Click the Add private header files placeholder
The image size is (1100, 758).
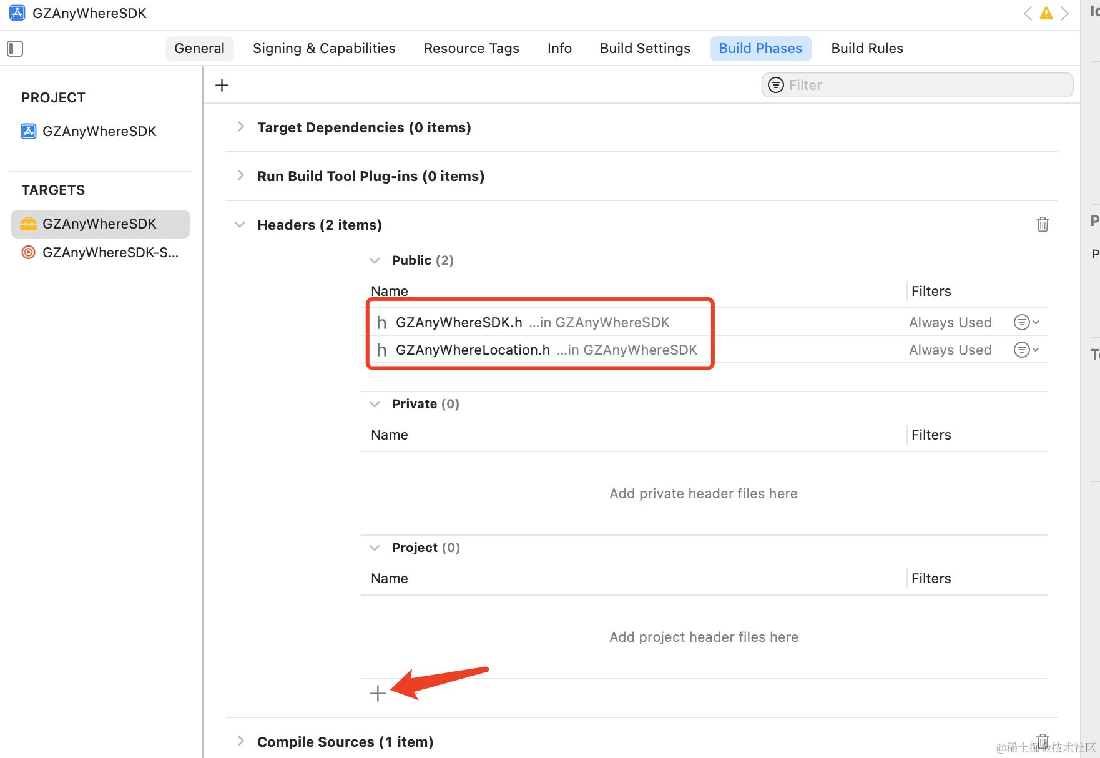coord(704,493)
